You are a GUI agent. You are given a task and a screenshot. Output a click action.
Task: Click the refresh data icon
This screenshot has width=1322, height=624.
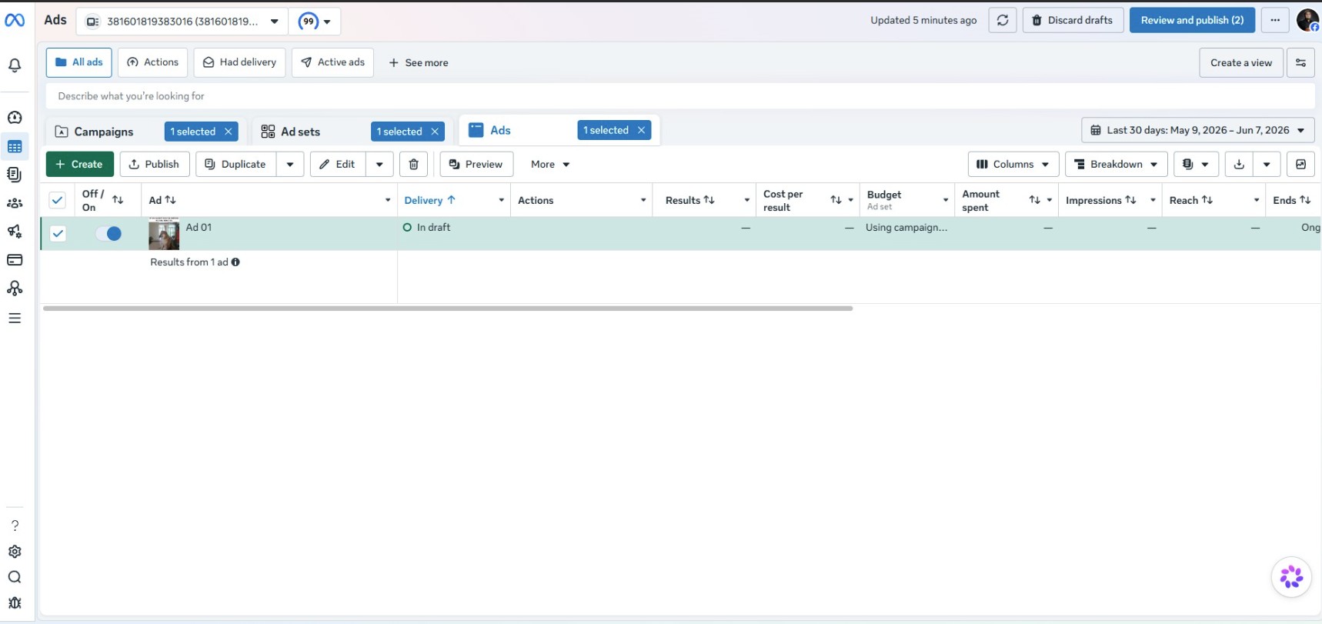click(x=1003, y=20)
